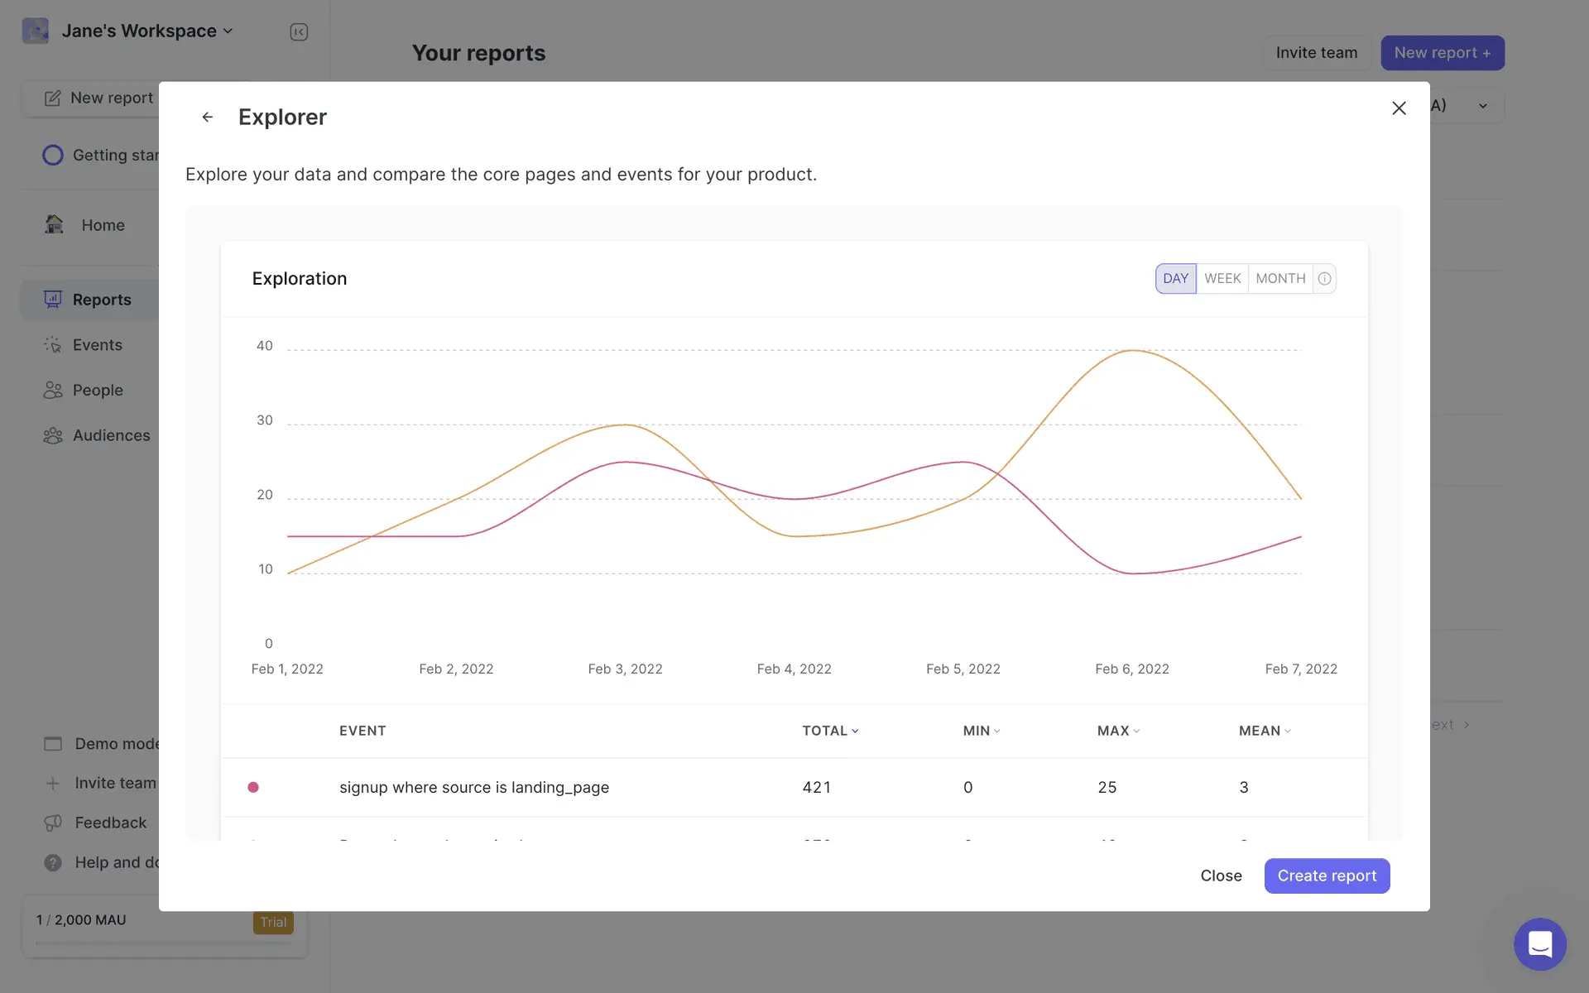Screen dimensions: 1589x993
Task: Collapse the sidebar with the panel icon
Action: click(x=299, y=32)
